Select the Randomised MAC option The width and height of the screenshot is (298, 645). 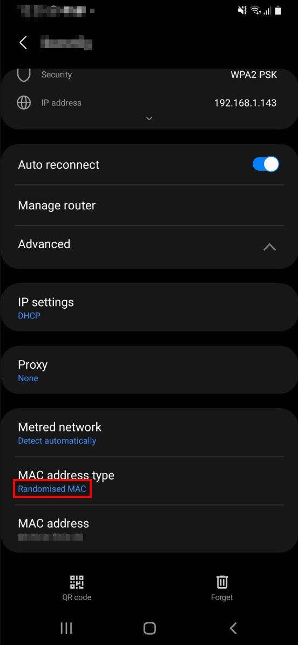(52, 489)
